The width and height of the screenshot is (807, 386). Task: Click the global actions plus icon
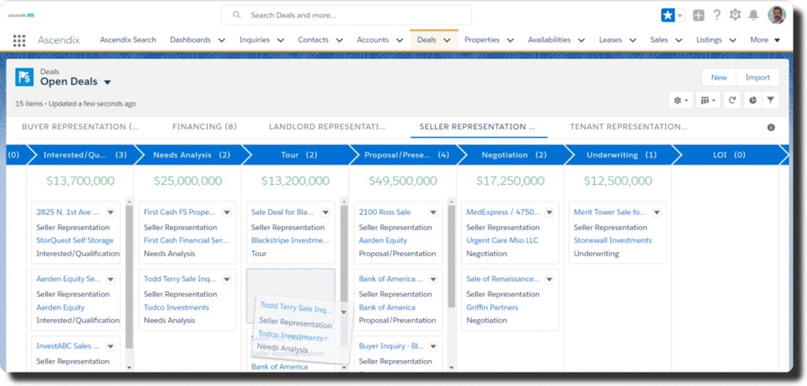698,16
